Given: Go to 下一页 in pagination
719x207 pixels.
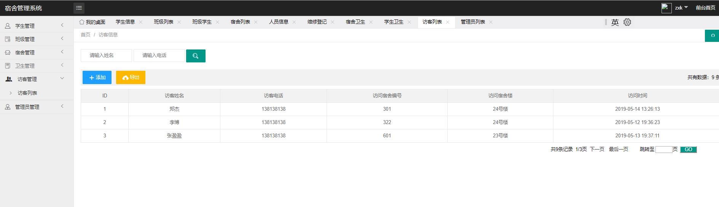Looking at the screenshot, I should (x=597, y=149).
